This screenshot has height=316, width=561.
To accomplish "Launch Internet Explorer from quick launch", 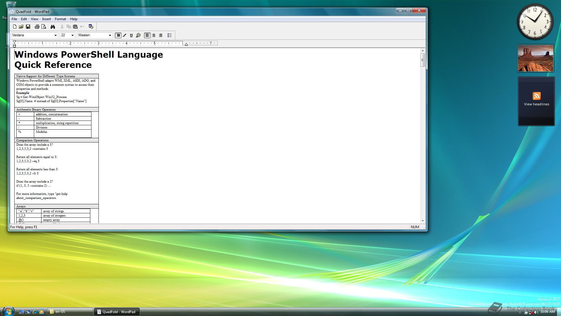I will click(x=35, y=312).
